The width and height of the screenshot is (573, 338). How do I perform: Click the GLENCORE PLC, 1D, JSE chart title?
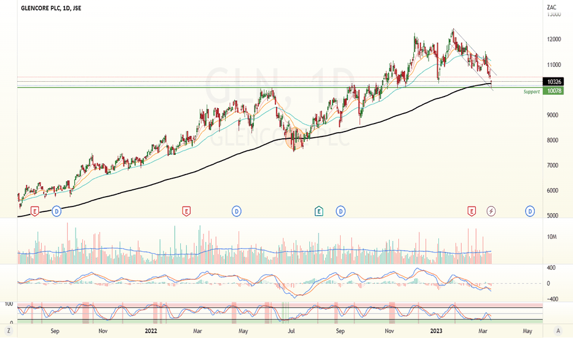coord(51,7)
